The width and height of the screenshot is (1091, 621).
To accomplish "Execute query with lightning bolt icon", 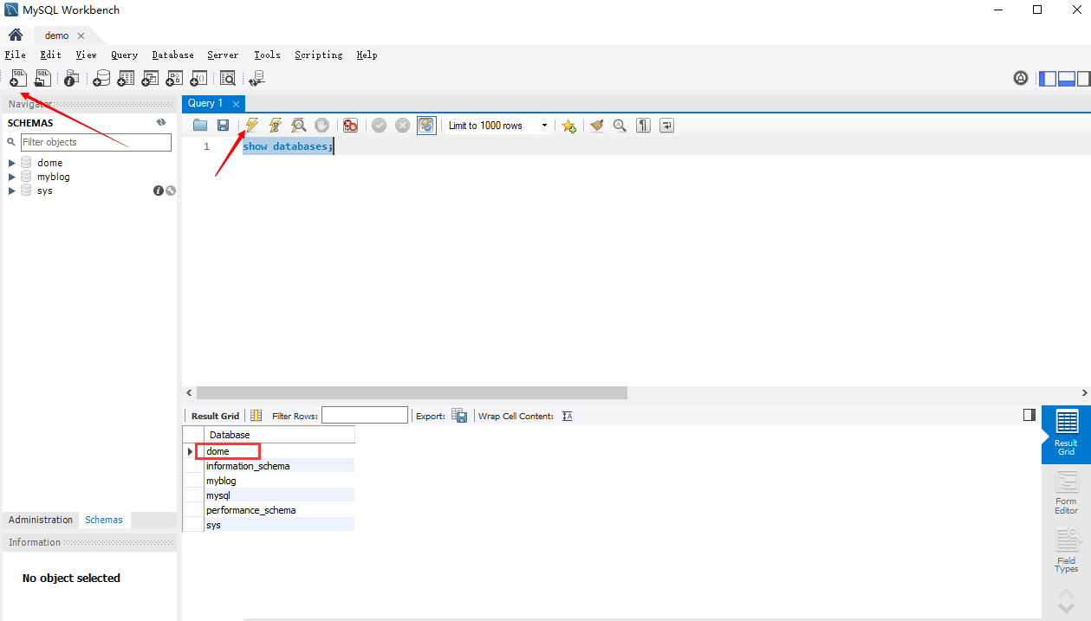I will (x=252, y=126).
